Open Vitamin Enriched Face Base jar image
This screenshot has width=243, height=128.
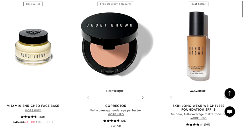(33, 47)
